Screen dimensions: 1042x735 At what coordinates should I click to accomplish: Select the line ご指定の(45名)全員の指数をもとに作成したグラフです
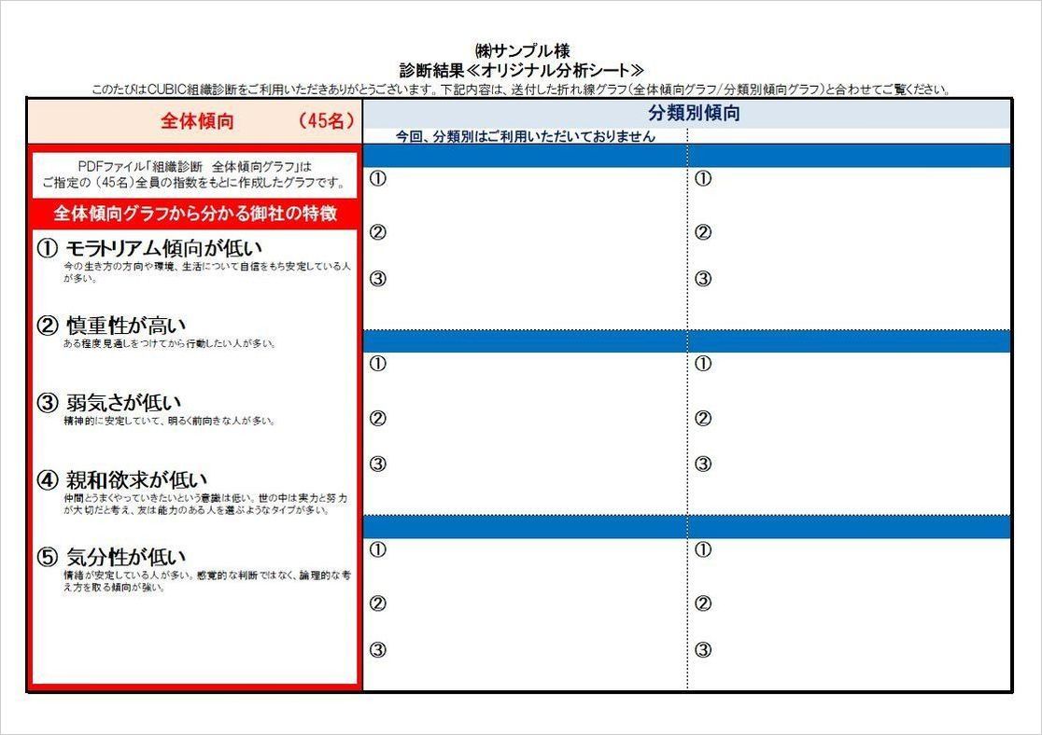point(194,183)
